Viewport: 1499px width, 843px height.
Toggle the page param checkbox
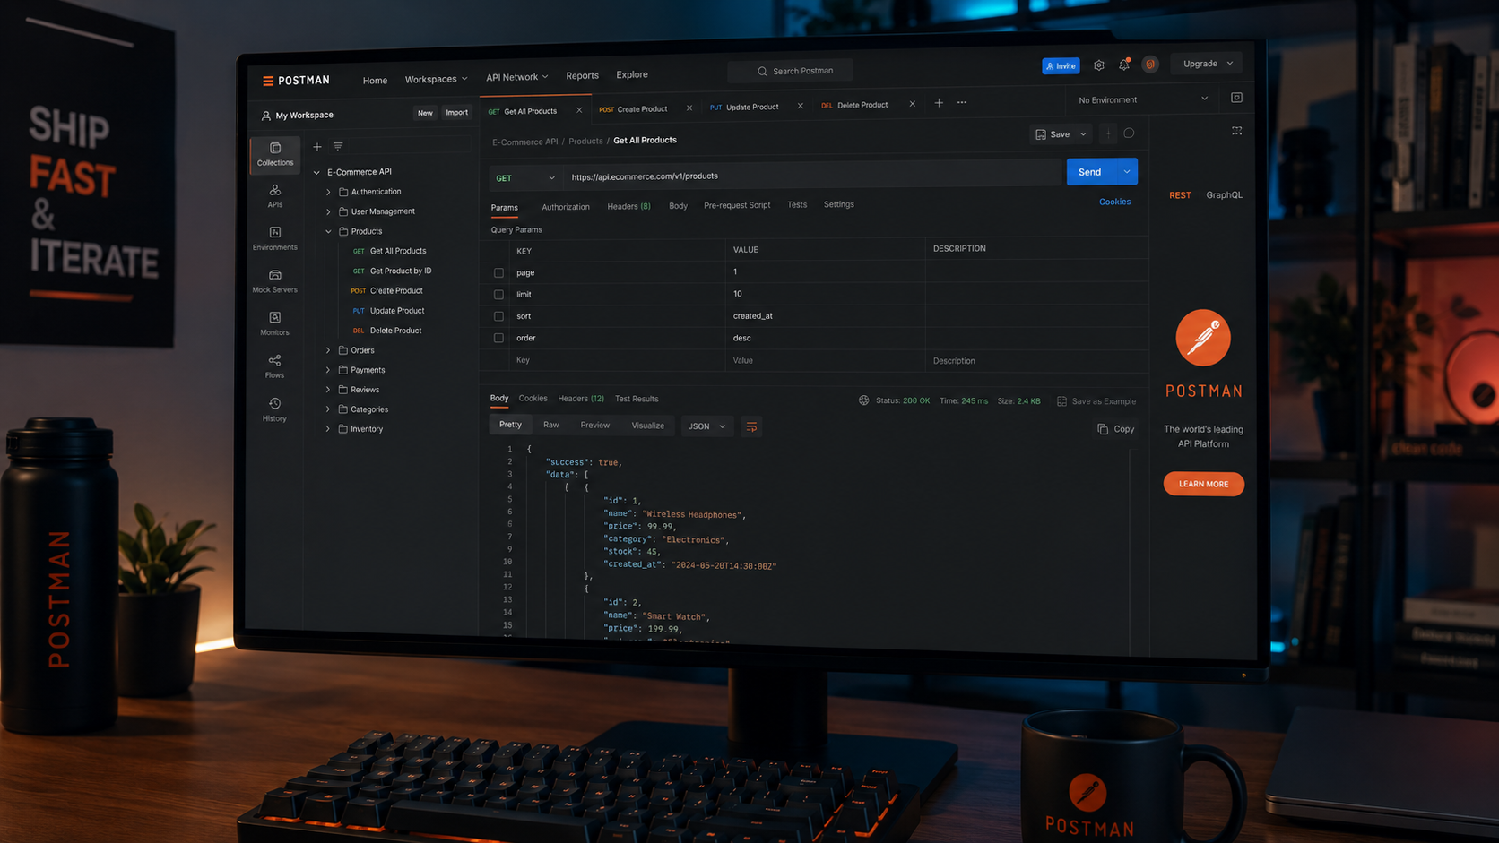point(498,272)
